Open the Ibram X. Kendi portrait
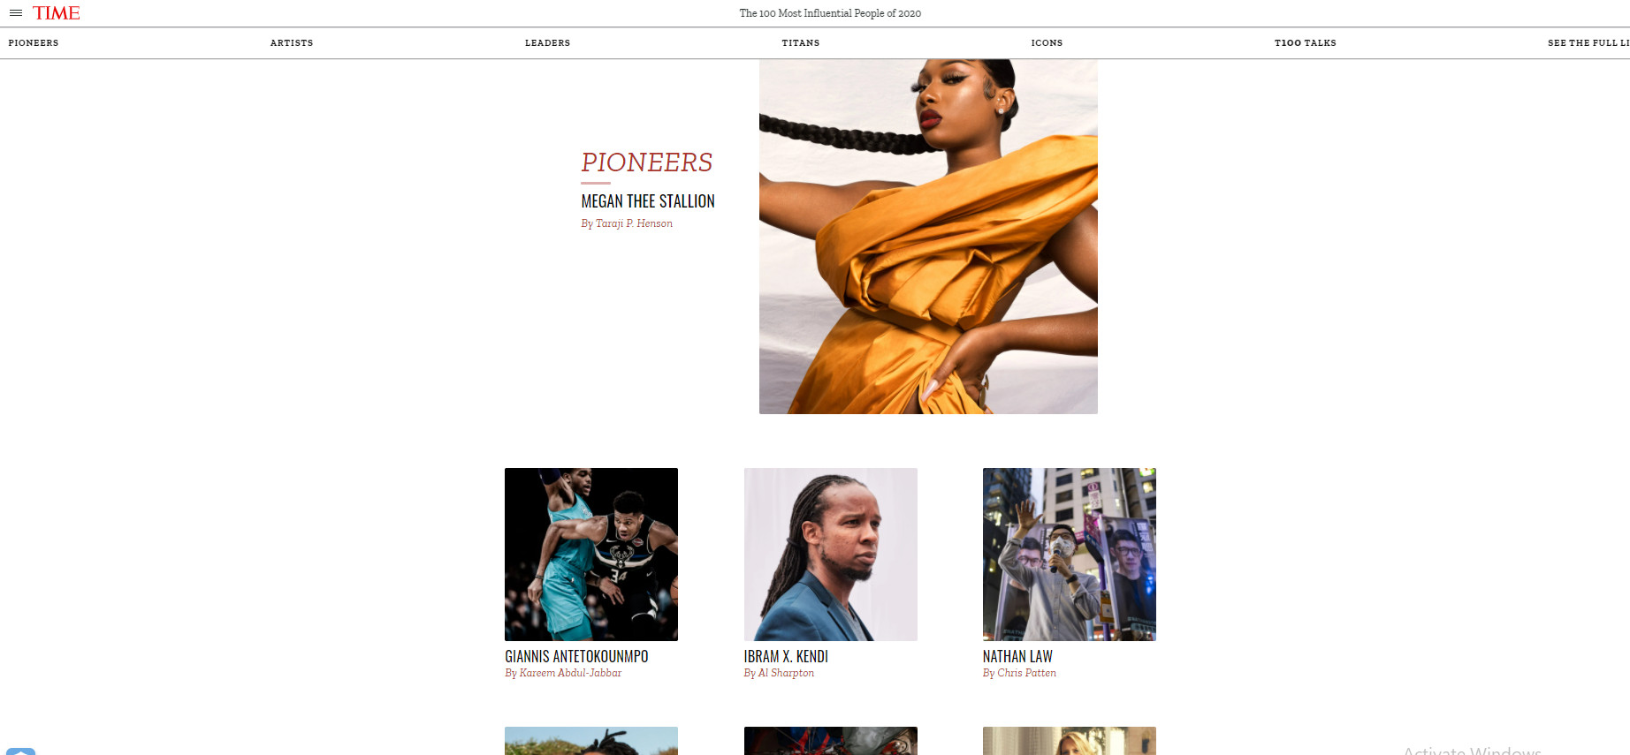This screenshot has height=755, width=1630. click(x=831, y=555)
